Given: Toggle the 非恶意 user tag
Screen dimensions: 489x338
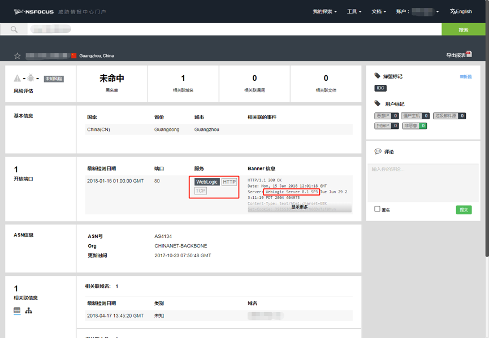Looking at the screenshot, I should tap(414, 126).
